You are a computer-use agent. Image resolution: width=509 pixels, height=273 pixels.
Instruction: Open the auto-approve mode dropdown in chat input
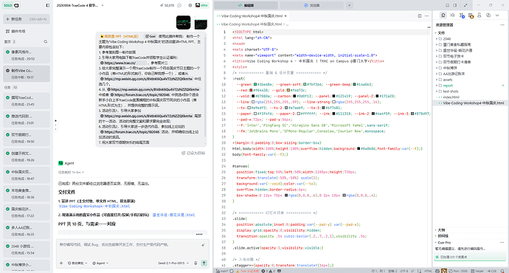(77, 263)
